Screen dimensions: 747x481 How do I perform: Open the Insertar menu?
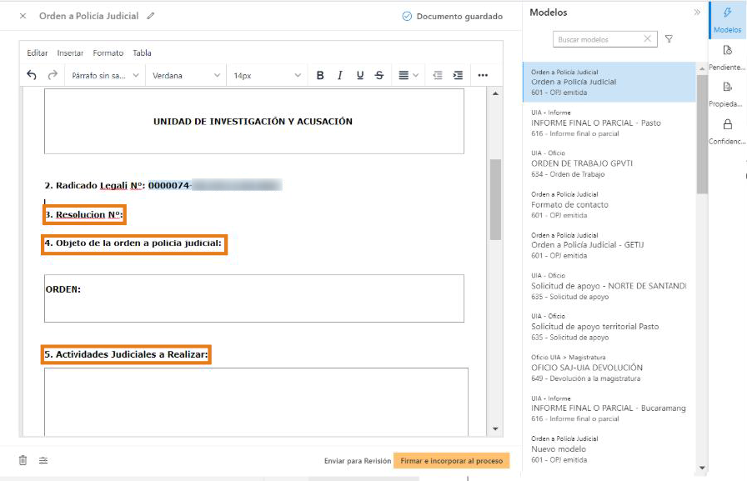coord(70,53)
